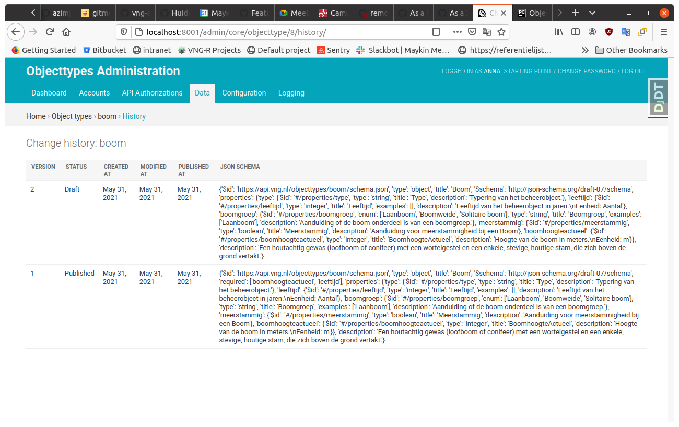
Task: Open the CHANGE PASSWORD link
Action: coord(587,71)
